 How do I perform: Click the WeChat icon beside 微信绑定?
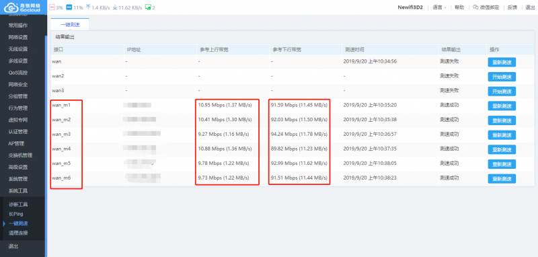(x=475, y=7)
